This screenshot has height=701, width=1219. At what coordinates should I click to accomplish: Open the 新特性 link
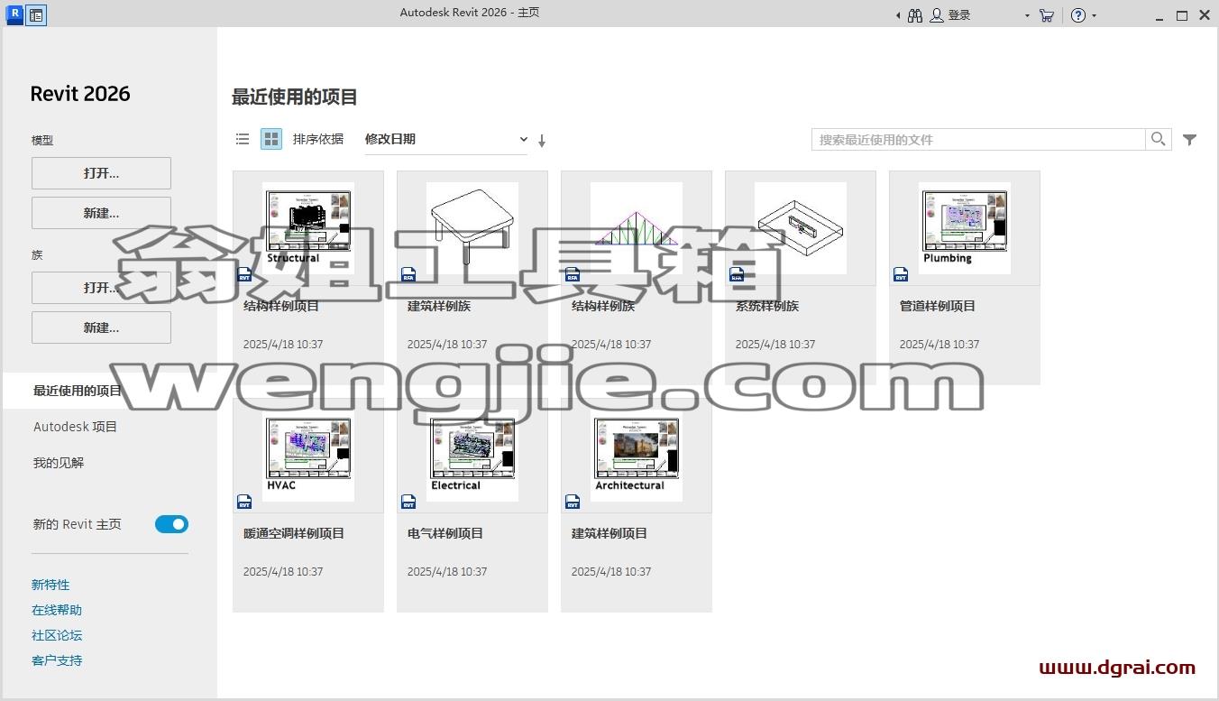point(50,585)
